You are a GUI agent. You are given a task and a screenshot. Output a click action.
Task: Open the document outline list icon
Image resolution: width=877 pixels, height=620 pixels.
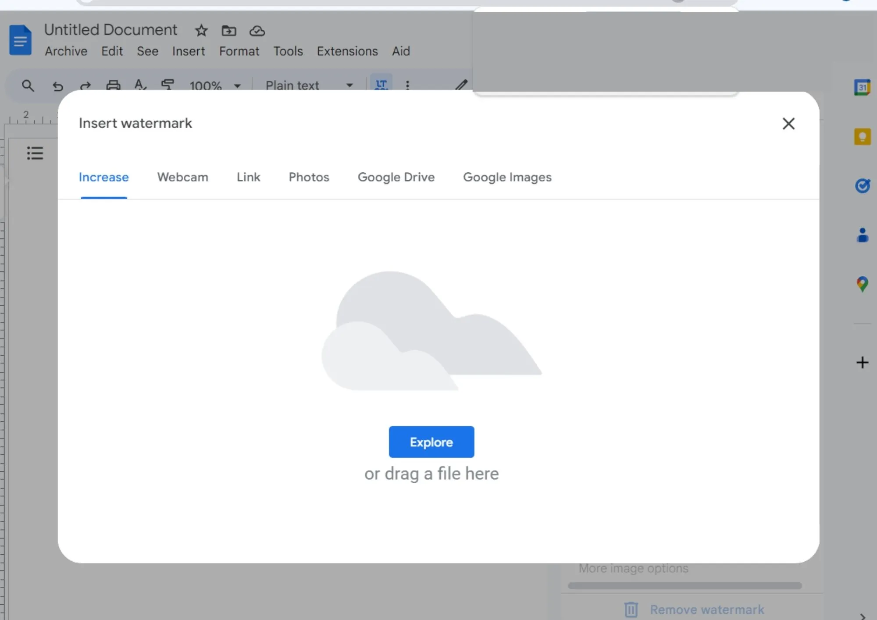pyautogui.click(x=35, y=153)
